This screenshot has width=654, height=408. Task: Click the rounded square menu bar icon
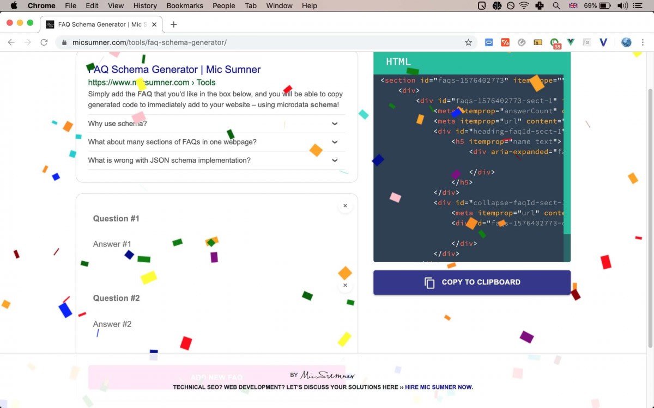[482, 5]
